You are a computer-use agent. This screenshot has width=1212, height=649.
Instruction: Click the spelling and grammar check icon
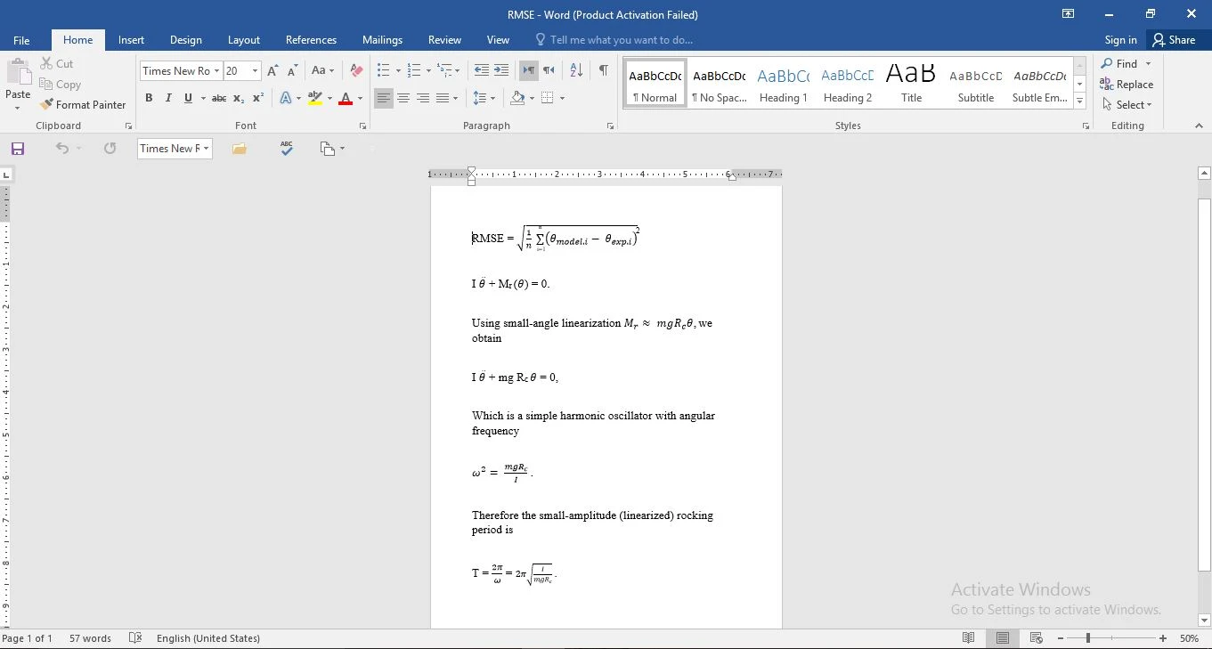pyautogui.click(x=287, y=149)
